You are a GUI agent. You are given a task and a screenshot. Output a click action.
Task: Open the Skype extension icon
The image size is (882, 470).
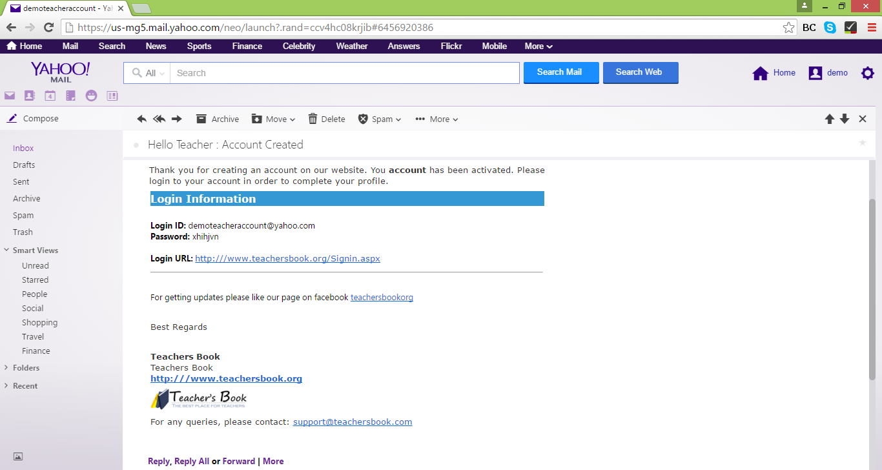(x=830, y=27)
